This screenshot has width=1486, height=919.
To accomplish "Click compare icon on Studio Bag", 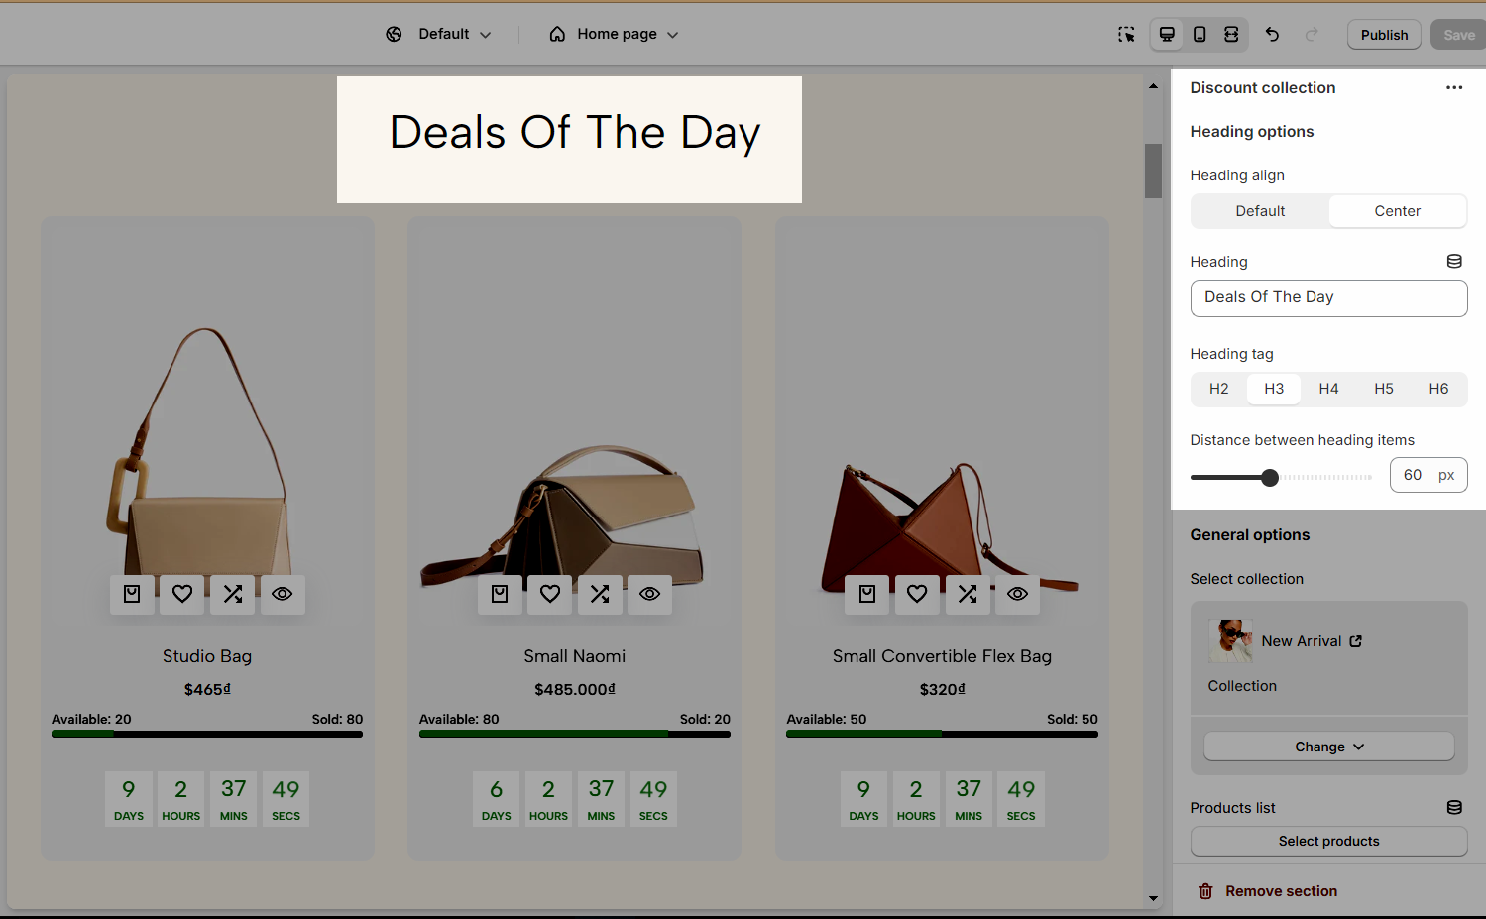I will click(x=233, y=594).
